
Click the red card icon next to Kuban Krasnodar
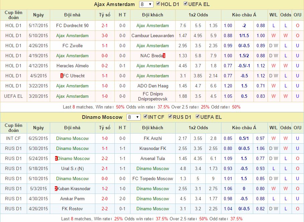tap(56, 189)
